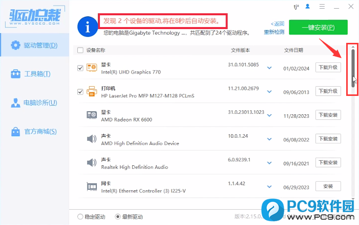Screen dimensions: 359x225
Task: Expand version dropdown for AMD Radeon RX 6600
Action: [x=269, y=115]
